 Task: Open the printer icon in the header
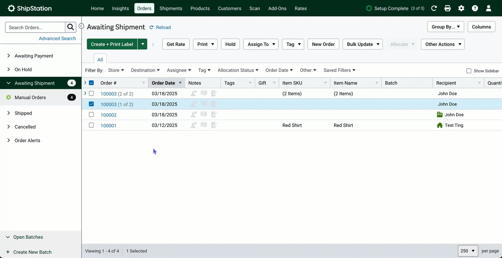448,8
